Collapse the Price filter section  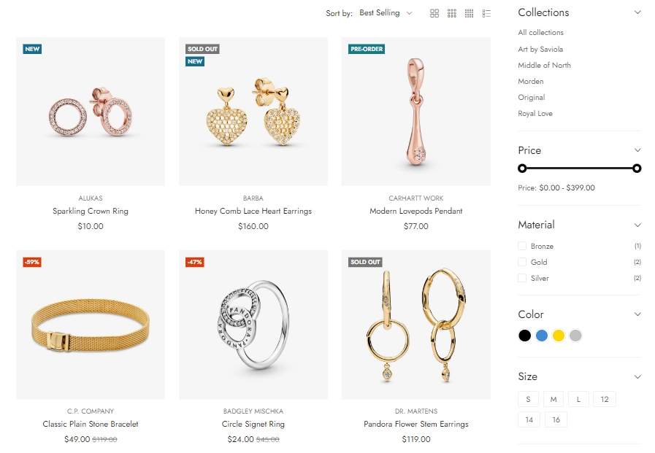point(637,150)
